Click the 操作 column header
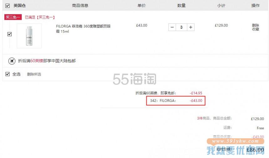 [255, 6]
